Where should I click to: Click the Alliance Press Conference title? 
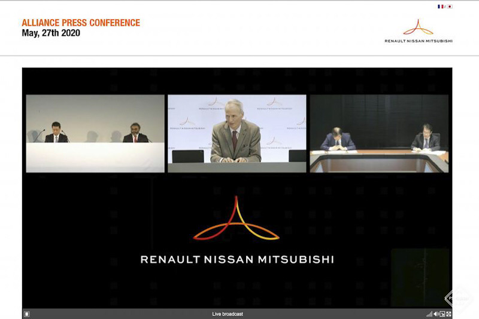point(81,23)
